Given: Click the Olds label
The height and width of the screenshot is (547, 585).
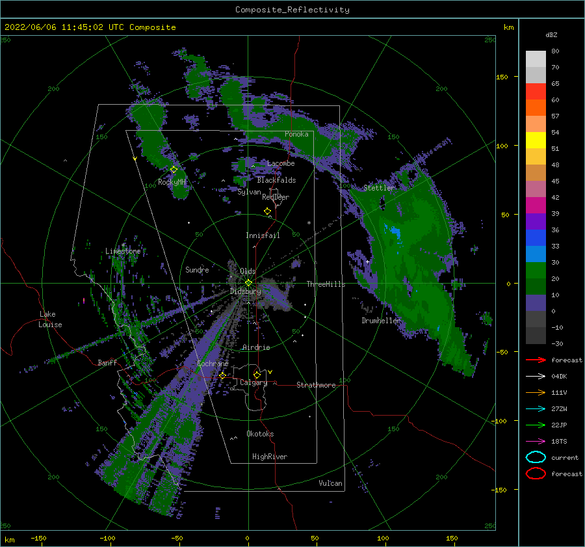Looking at the screenshot, I should [248, 271].
